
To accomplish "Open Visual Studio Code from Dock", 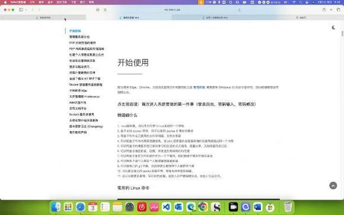I will coord(167,207).
